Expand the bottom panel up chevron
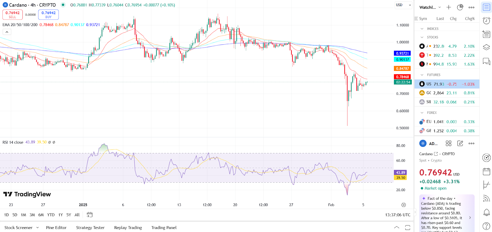This screenshot has height=232, width=492. [x=397, y=228]
